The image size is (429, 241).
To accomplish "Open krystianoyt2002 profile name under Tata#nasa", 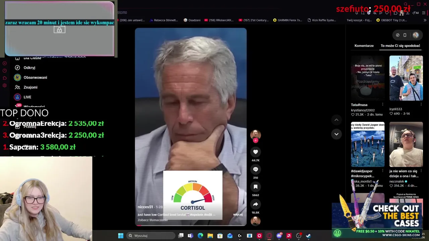I will [x=363, y=110].
